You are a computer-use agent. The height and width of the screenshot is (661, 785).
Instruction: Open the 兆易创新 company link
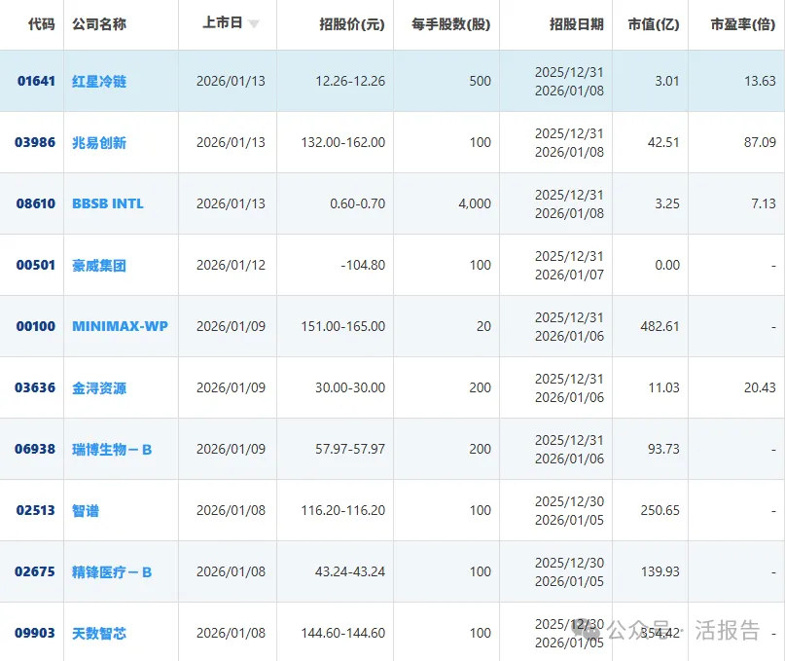[x=99, y=142]
